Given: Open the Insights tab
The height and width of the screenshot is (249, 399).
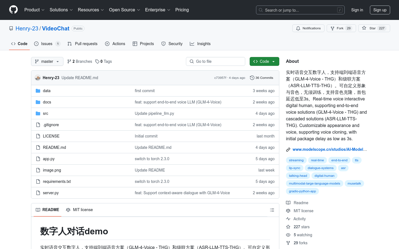Looking at the screenshot, I should coord(200,44).
